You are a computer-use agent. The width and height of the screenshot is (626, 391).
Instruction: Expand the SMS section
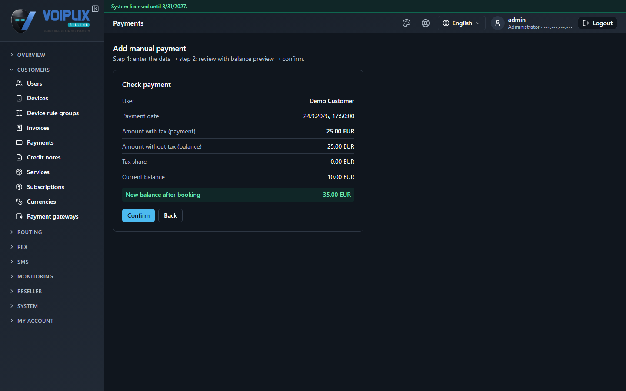[x=23, y=262]
